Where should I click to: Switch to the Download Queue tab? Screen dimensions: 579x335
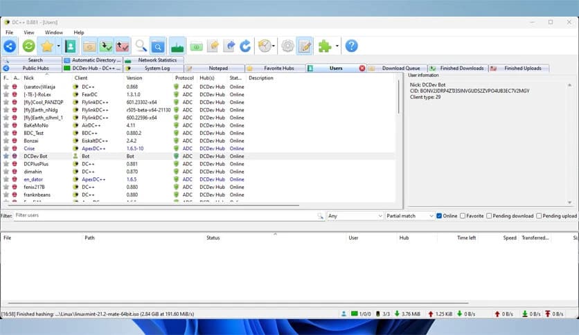coord(397,69)
